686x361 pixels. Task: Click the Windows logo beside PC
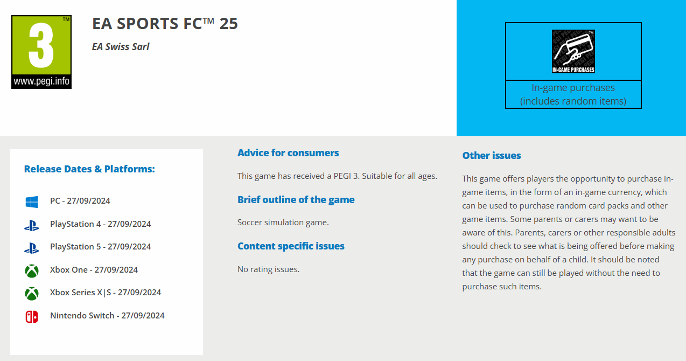32,202
